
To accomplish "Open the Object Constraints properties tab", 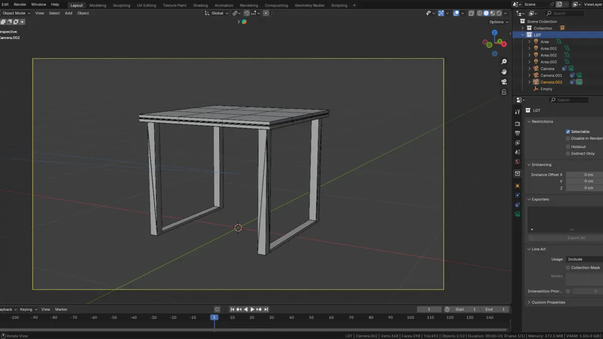I will point(518,205).
